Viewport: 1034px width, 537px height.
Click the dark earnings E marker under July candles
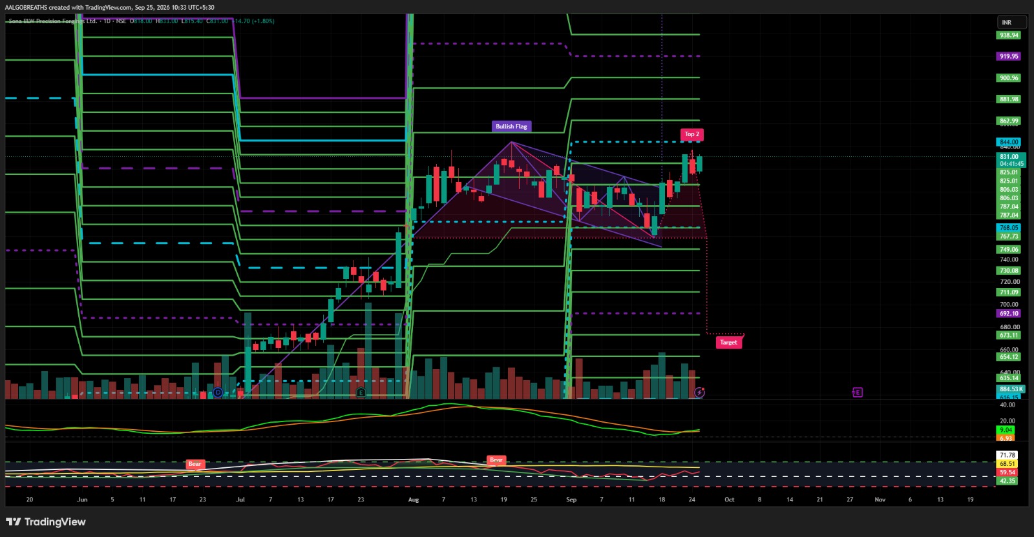point(361,392)
